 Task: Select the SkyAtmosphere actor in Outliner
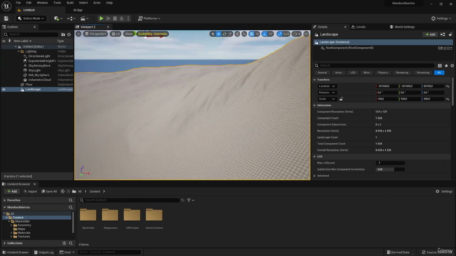coord(39,65)
